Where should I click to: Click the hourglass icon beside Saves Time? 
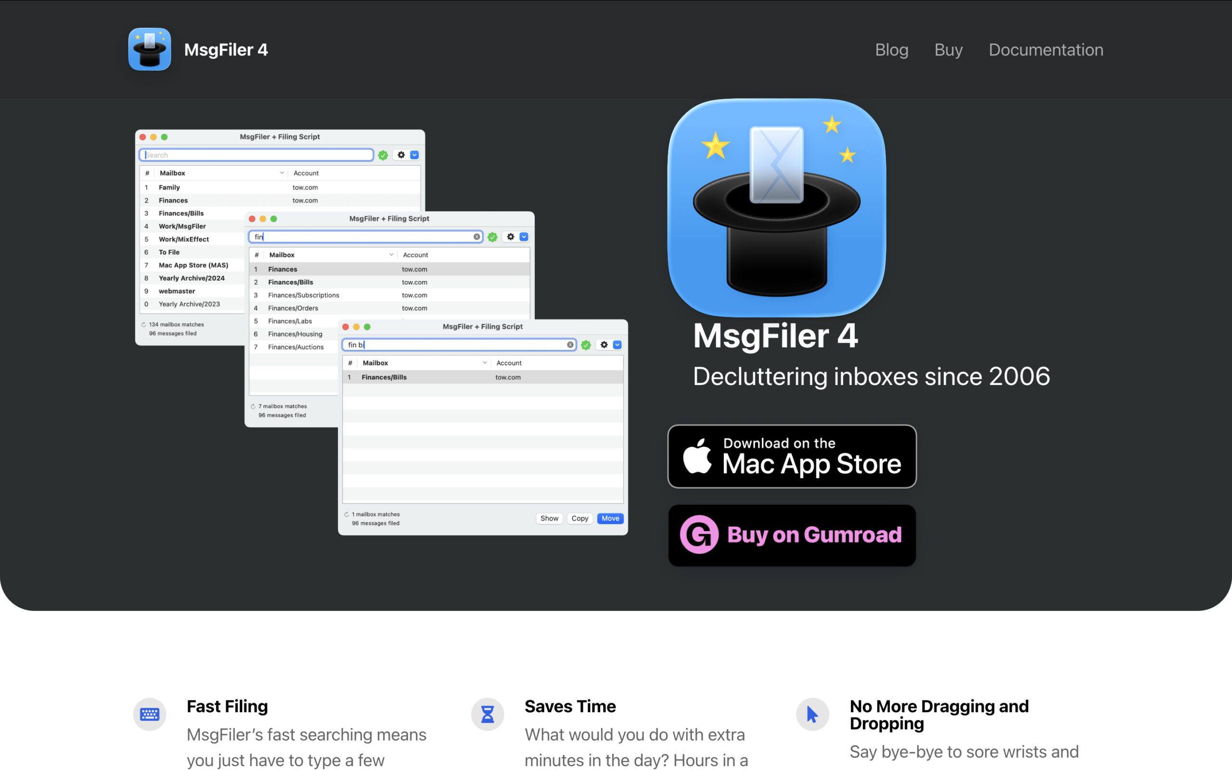click(x=488, y=714)
